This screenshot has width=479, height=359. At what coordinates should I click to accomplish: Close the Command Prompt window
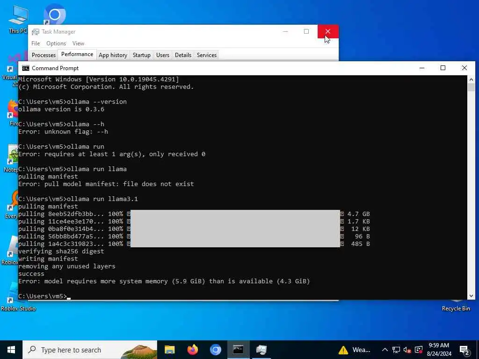pos(464,68)
